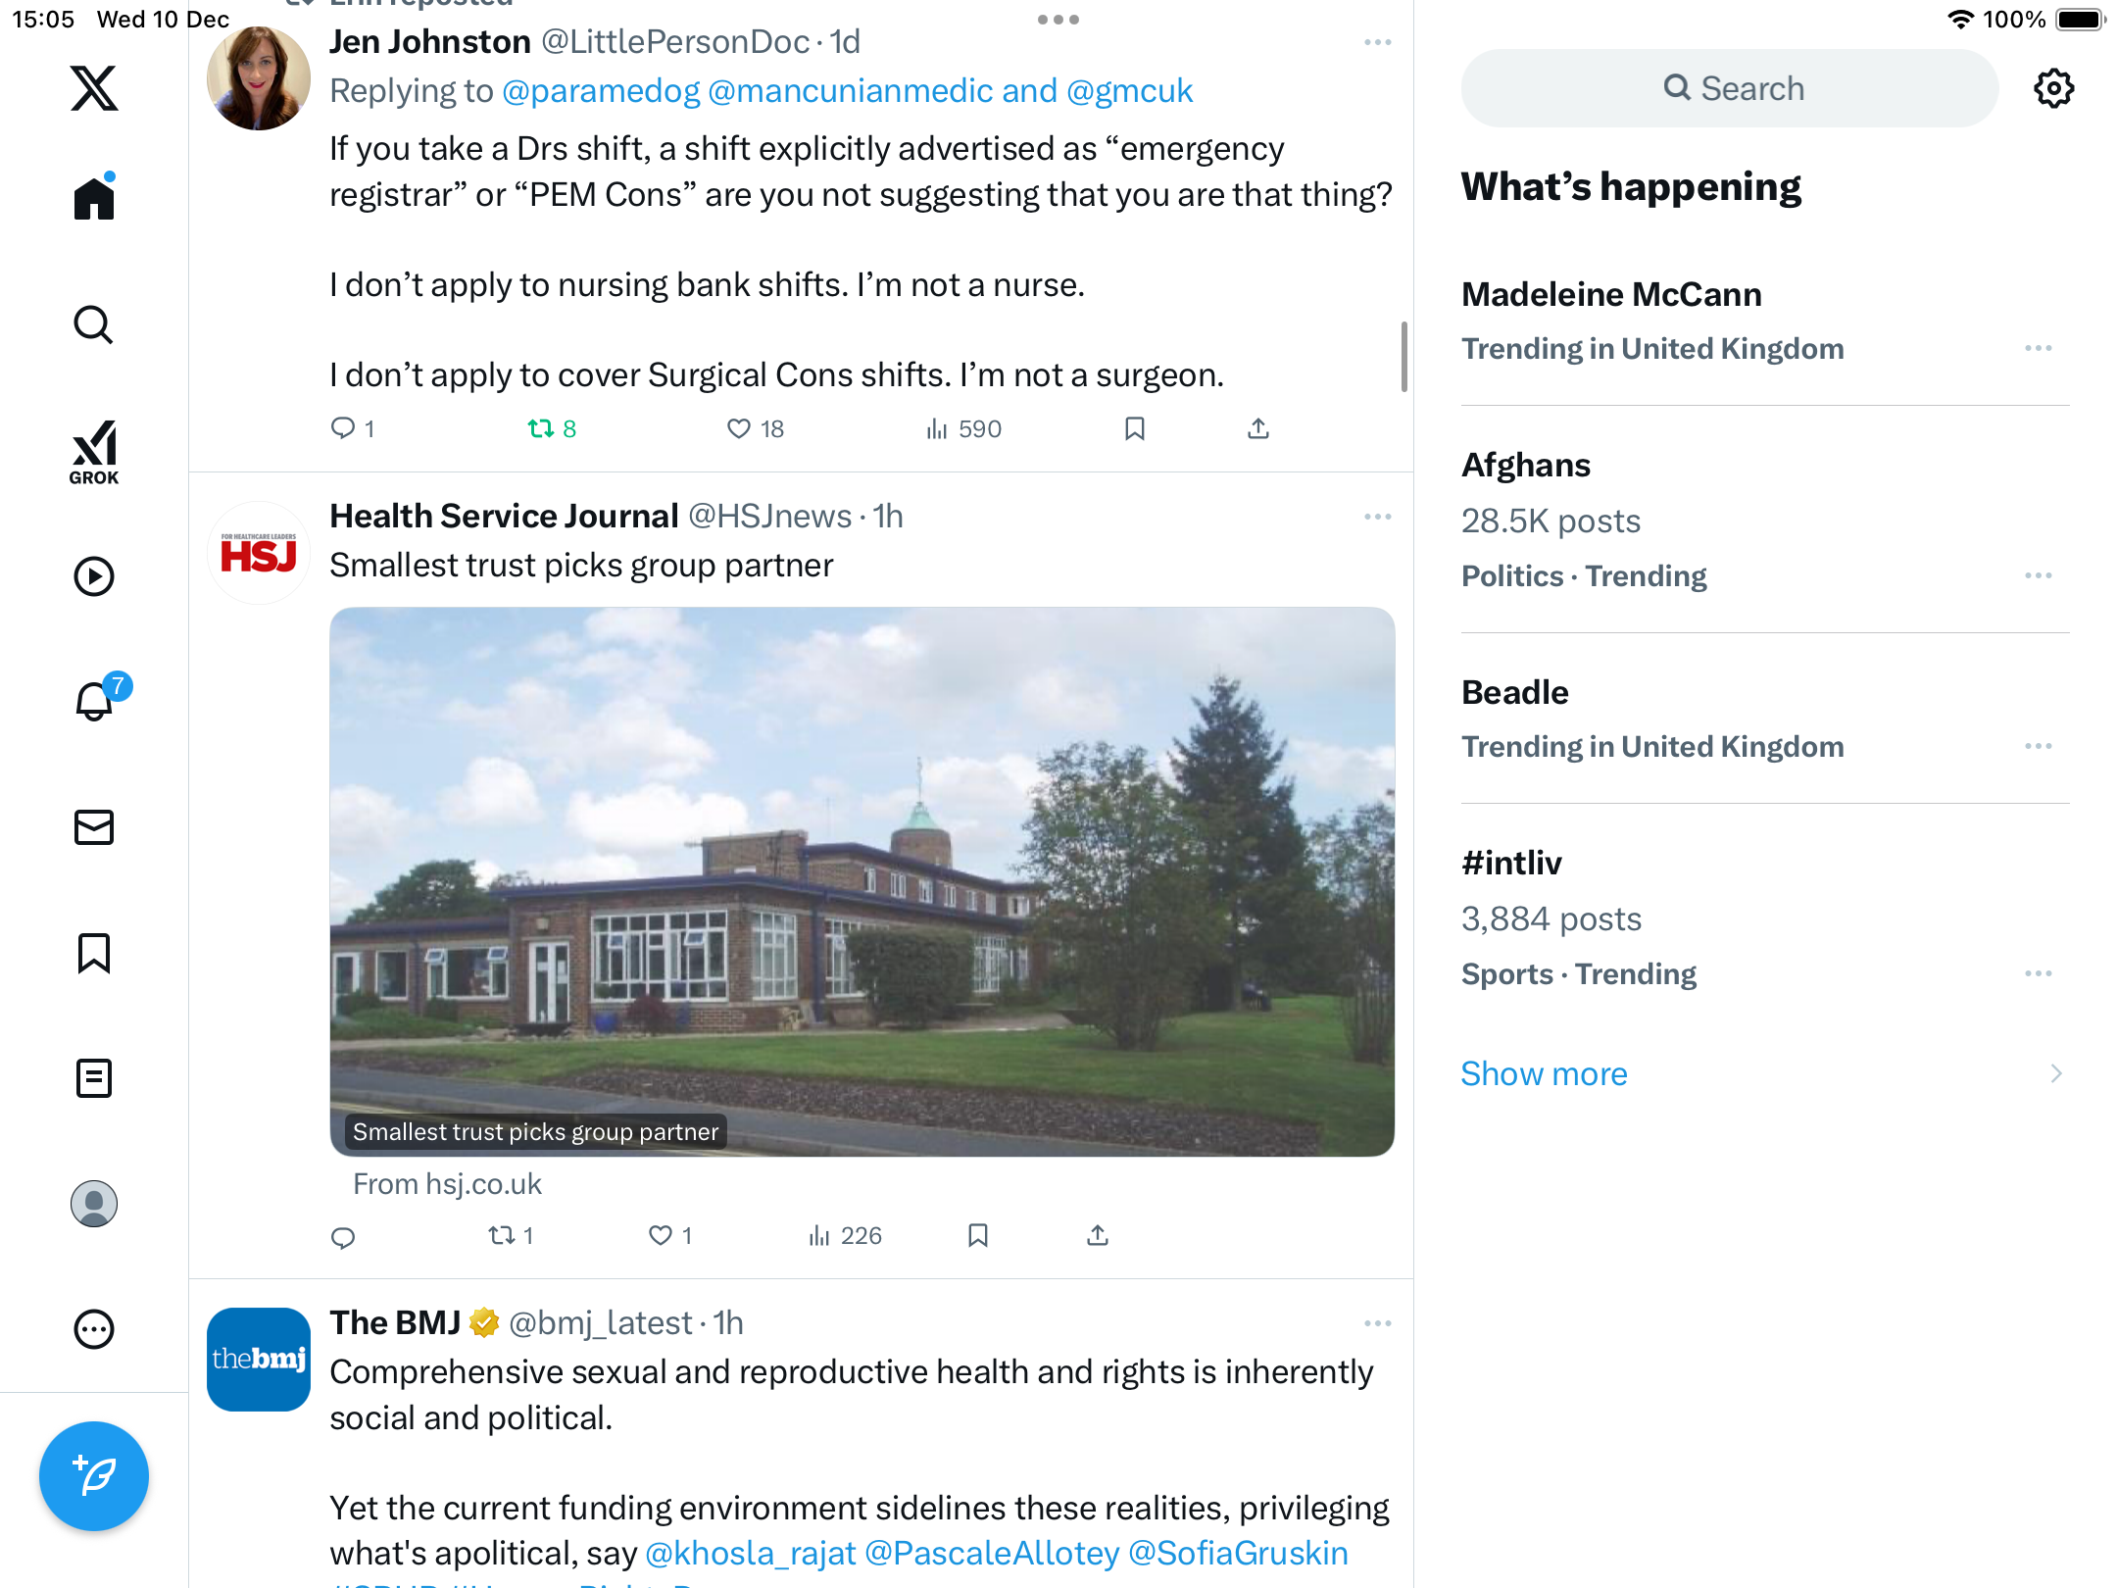The image size is (2117, 1588).
Task: Click Show more under What's happening
Action: pyautogui.click(x=1544, y=1073)
